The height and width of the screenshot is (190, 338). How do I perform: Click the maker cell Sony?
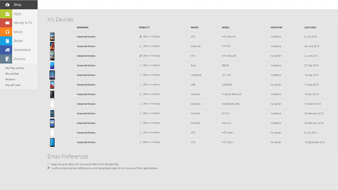[x=193, y=66]
